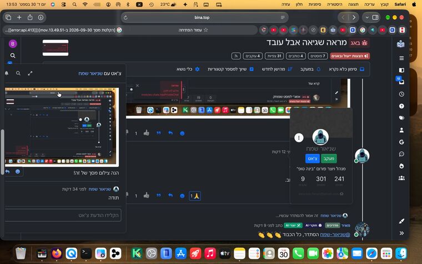Screen dimensions: 422x264
Task: Open the היסטוריה menu in the menu bar
Action: [334, 4]
